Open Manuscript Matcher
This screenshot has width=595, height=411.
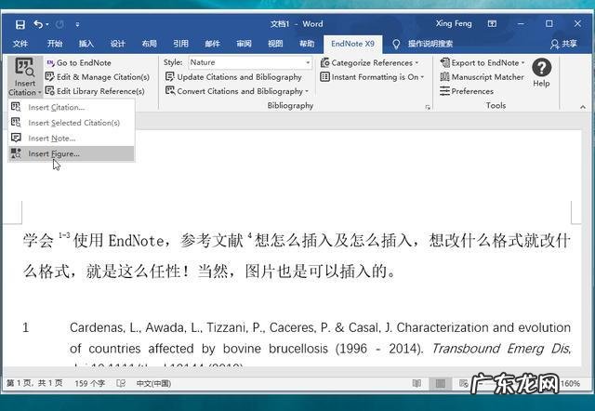(x=486, y=77)
